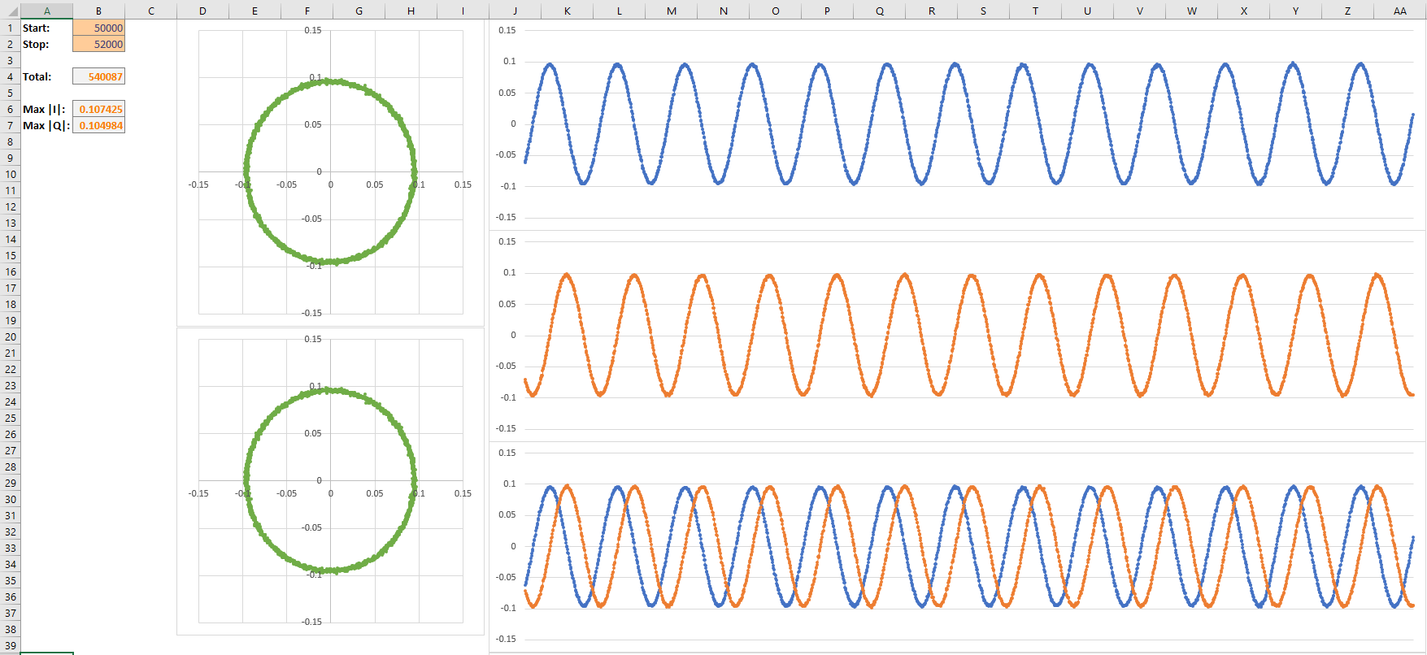
Task: Select cell B2 containing 52000
Action: [98, 44]
